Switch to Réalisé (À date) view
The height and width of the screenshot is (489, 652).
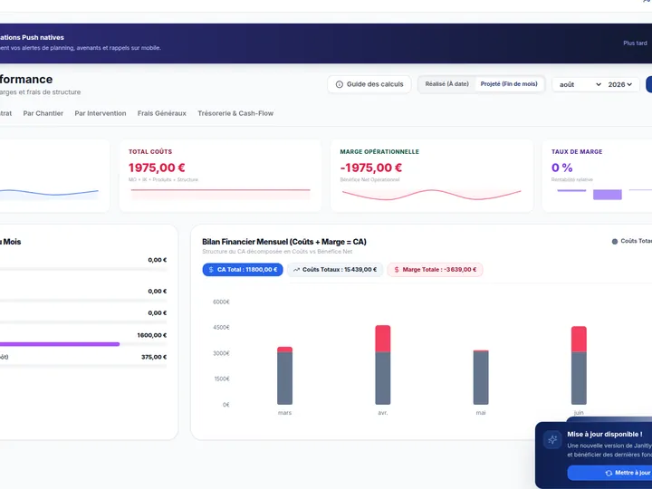(446, 84)
